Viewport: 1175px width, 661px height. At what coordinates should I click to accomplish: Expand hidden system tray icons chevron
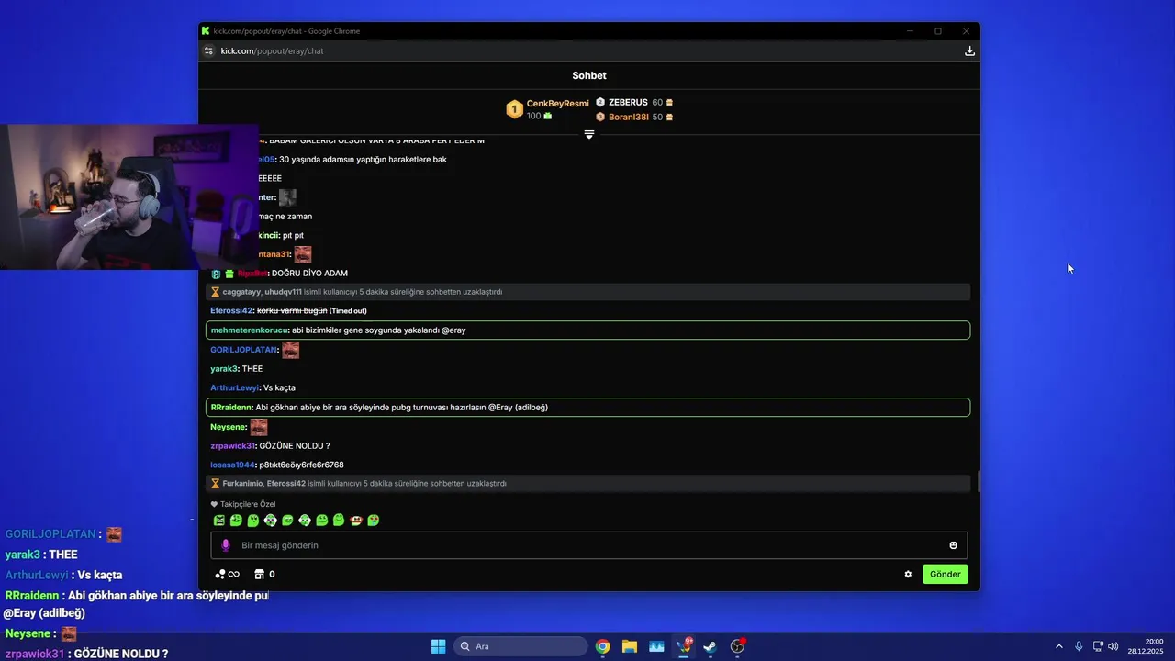tap(1058, 646)
